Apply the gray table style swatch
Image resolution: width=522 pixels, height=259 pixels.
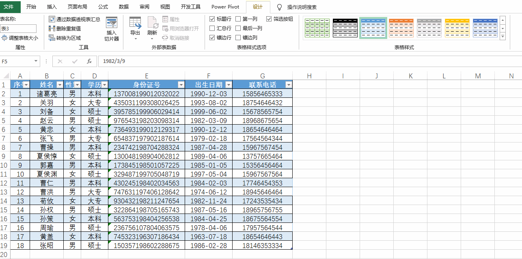click(429, 28)
